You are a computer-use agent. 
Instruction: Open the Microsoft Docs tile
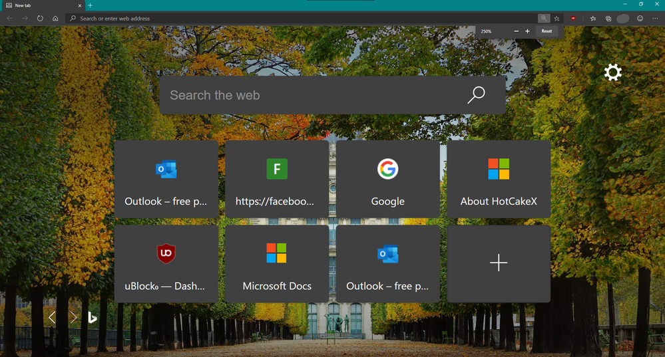277,264
